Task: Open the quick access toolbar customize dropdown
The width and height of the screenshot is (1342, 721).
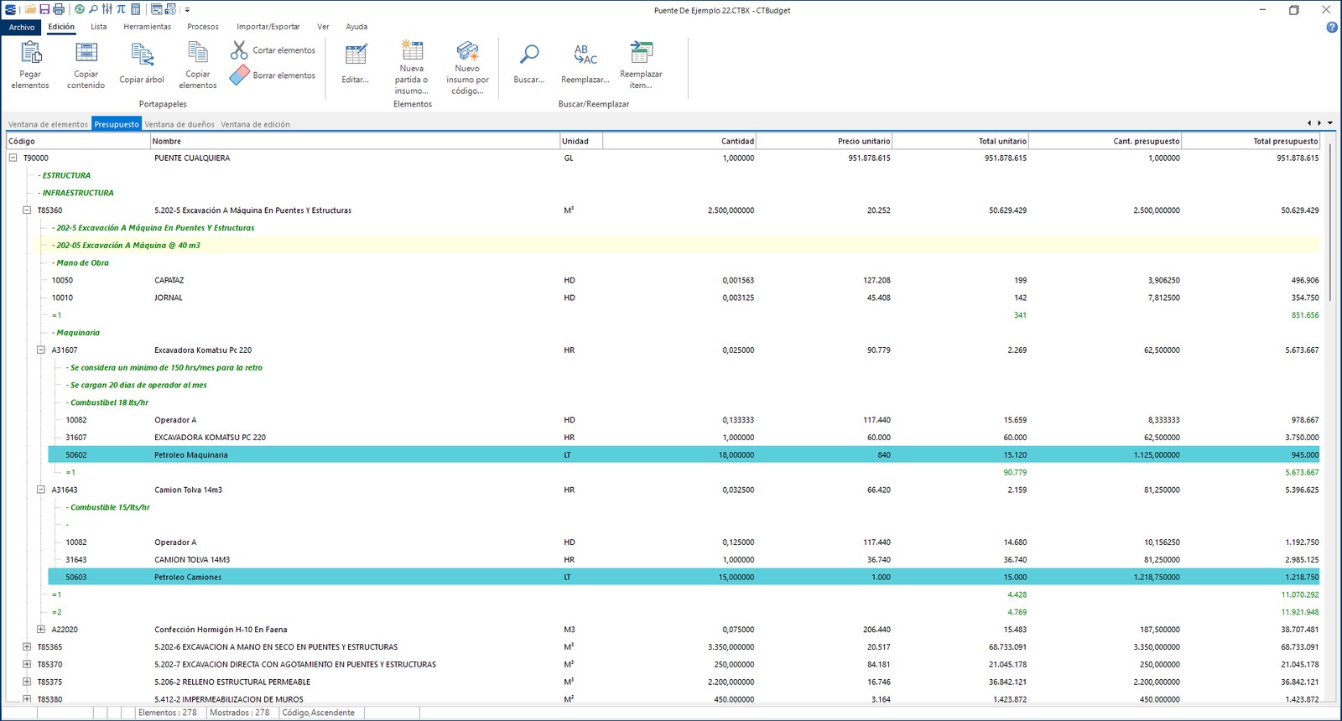Action: coord(187,10)
